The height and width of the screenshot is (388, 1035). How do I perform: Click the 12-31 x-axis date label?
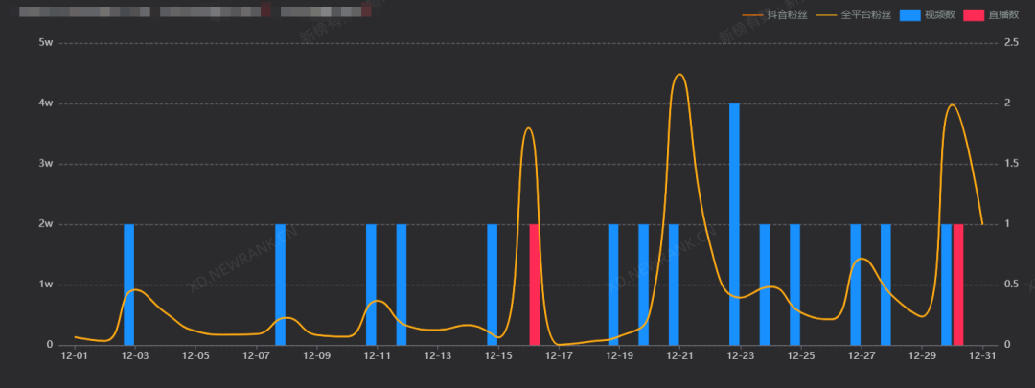982,356
